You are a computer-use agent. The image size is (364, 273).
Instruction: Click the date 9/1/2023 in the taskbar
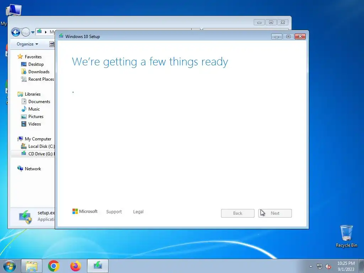click(x=346, y=269)
